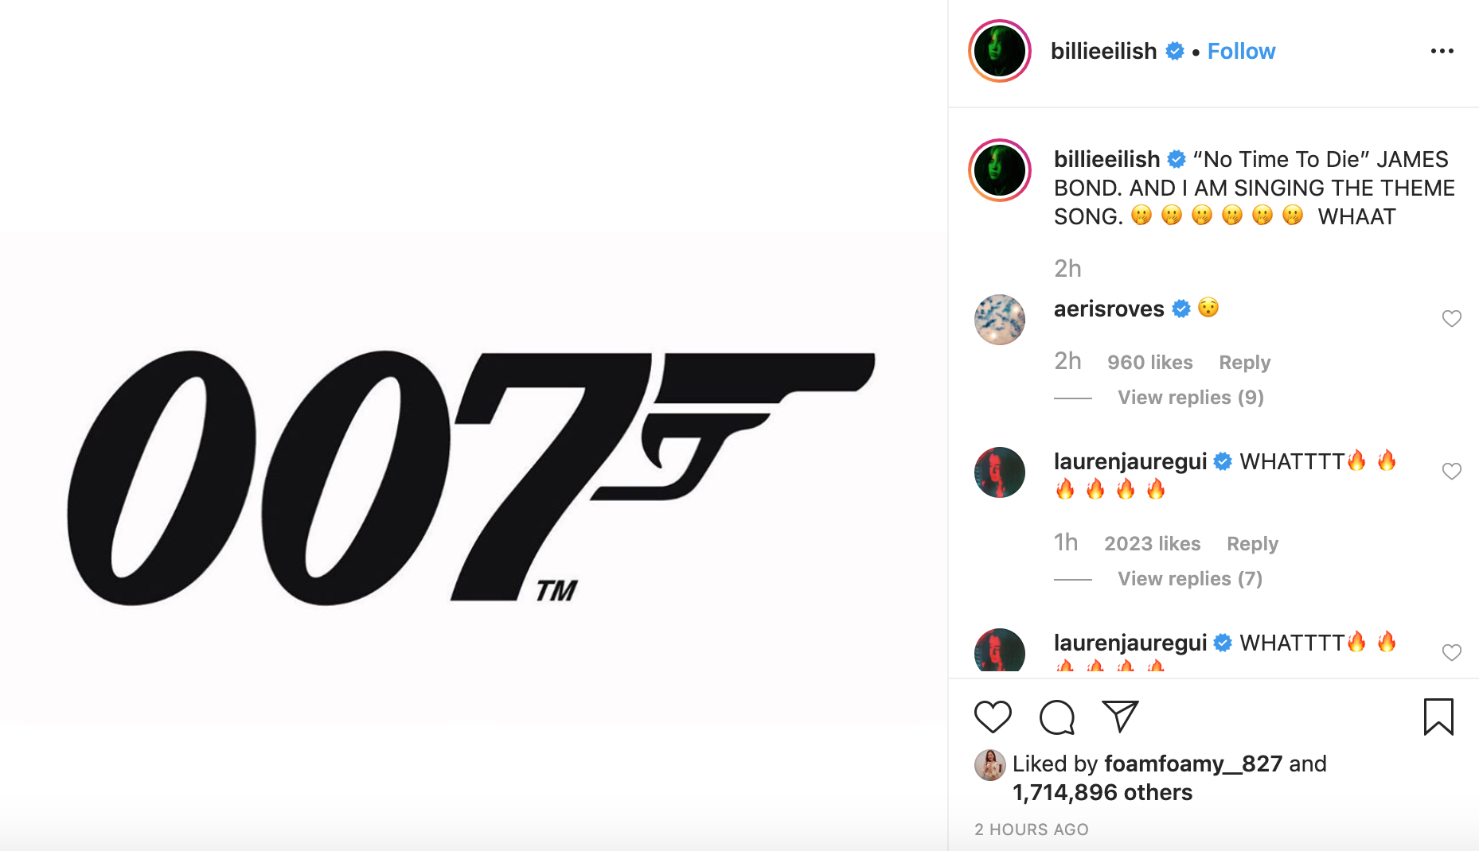Viewport: 1479px width, 851px height.
Task: Like the first laurenjauregui WHATTTT comment
Action: point(1451,471)
